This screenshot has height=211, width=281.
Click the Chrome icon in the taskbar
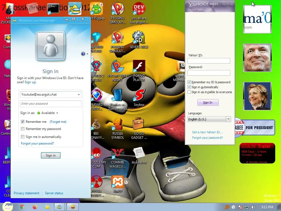tap(22, 207)
